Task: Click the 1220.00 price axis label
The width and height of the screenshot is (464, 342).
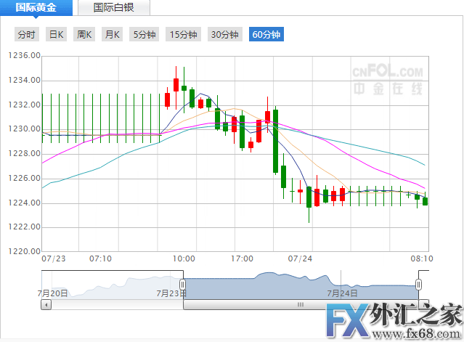Action: point(24,251)
